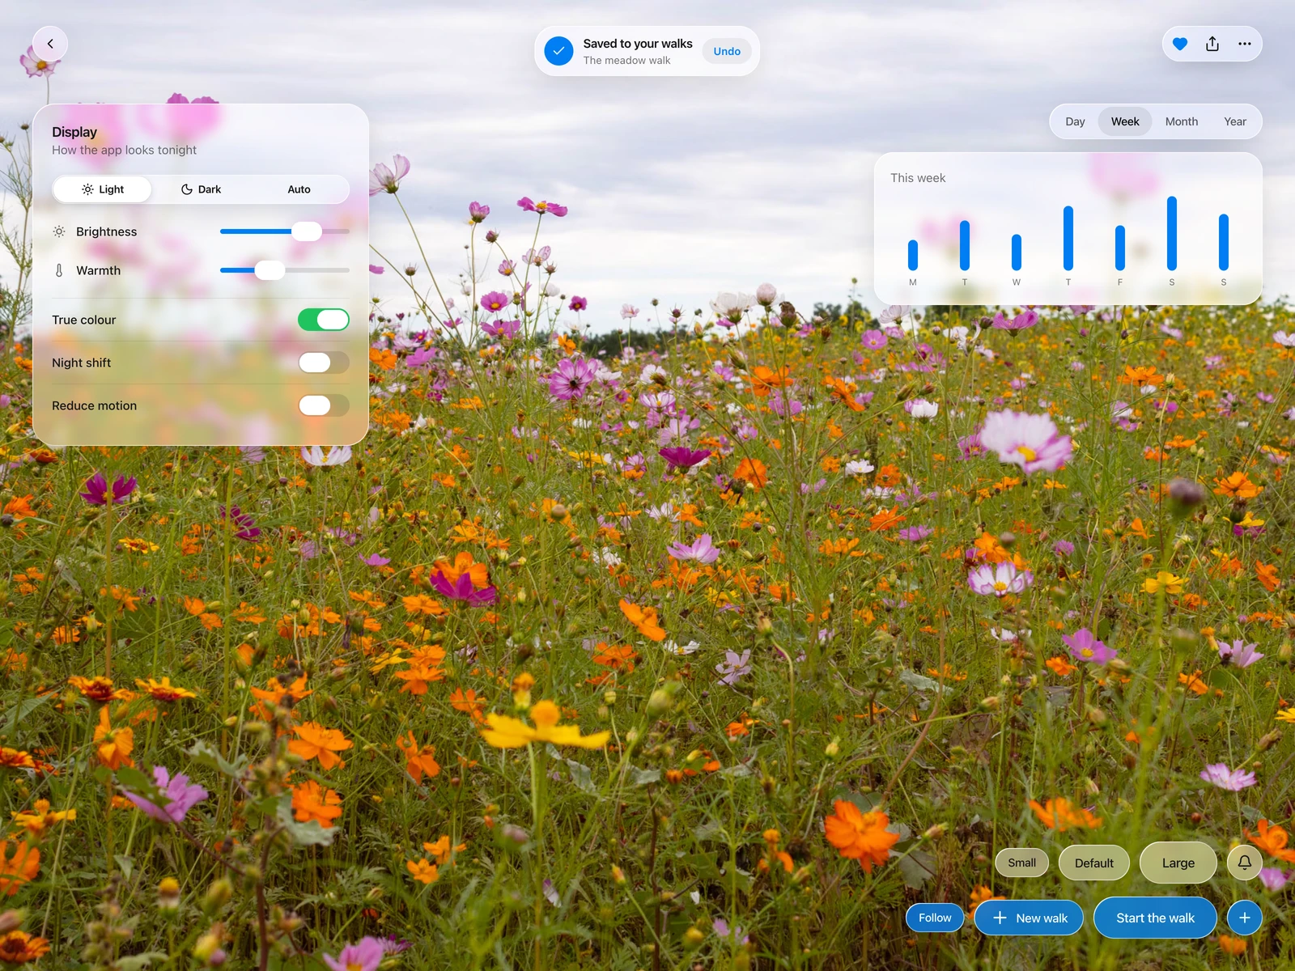
Task: Click Start the walk button
Action: [1156, 918]
